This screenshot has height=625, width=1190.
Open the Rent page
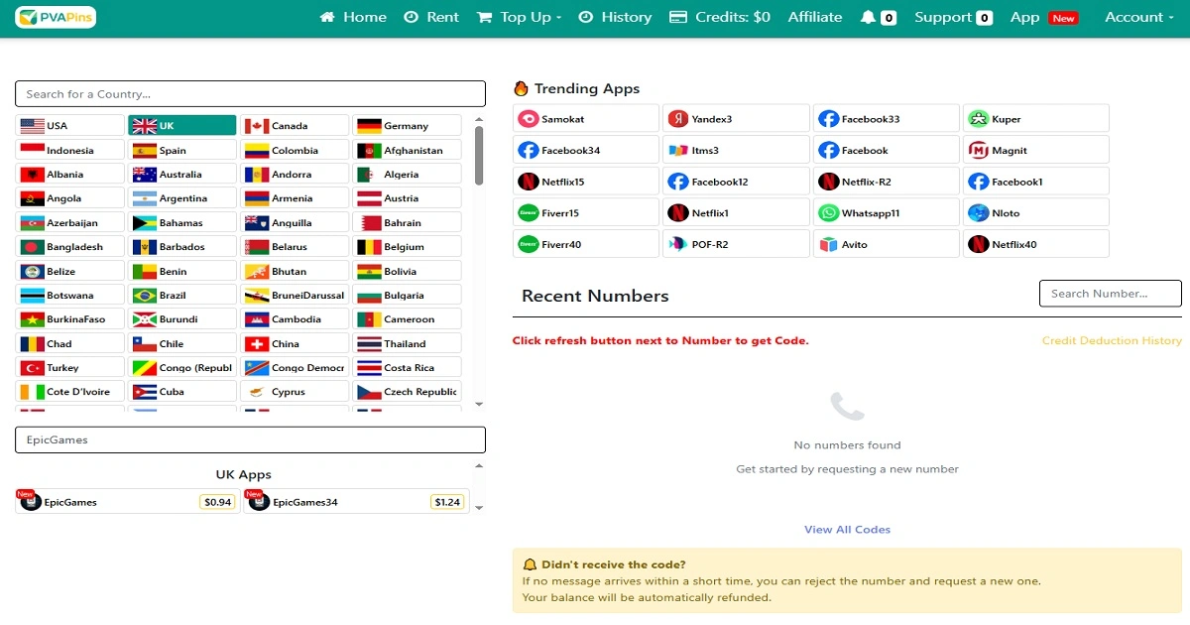pyautogui.click(x=431, y=17)
